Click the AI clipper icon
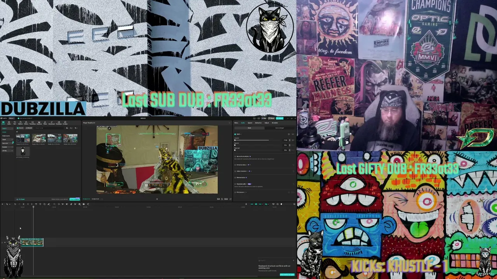 pos(21,199)
